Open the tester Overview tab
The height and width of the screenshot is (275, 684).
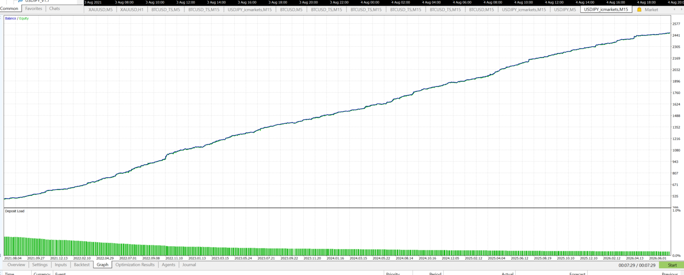coord(16,265)
